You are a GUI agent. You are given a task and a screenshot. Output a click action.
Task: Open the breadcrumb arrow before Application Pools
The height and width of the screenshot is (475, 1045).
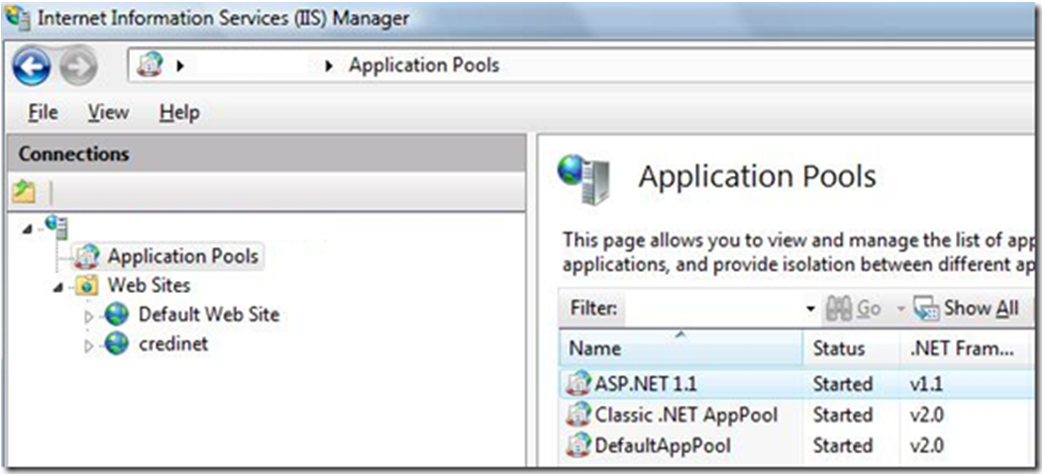click(328, 66)
